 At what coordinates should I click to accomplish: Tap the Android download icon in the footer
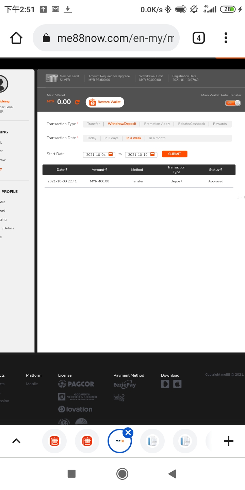pos(165,384)
